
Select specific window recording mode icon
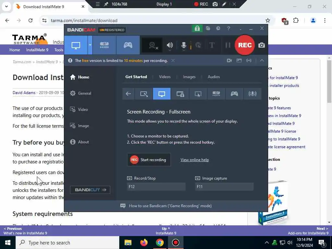180,94
